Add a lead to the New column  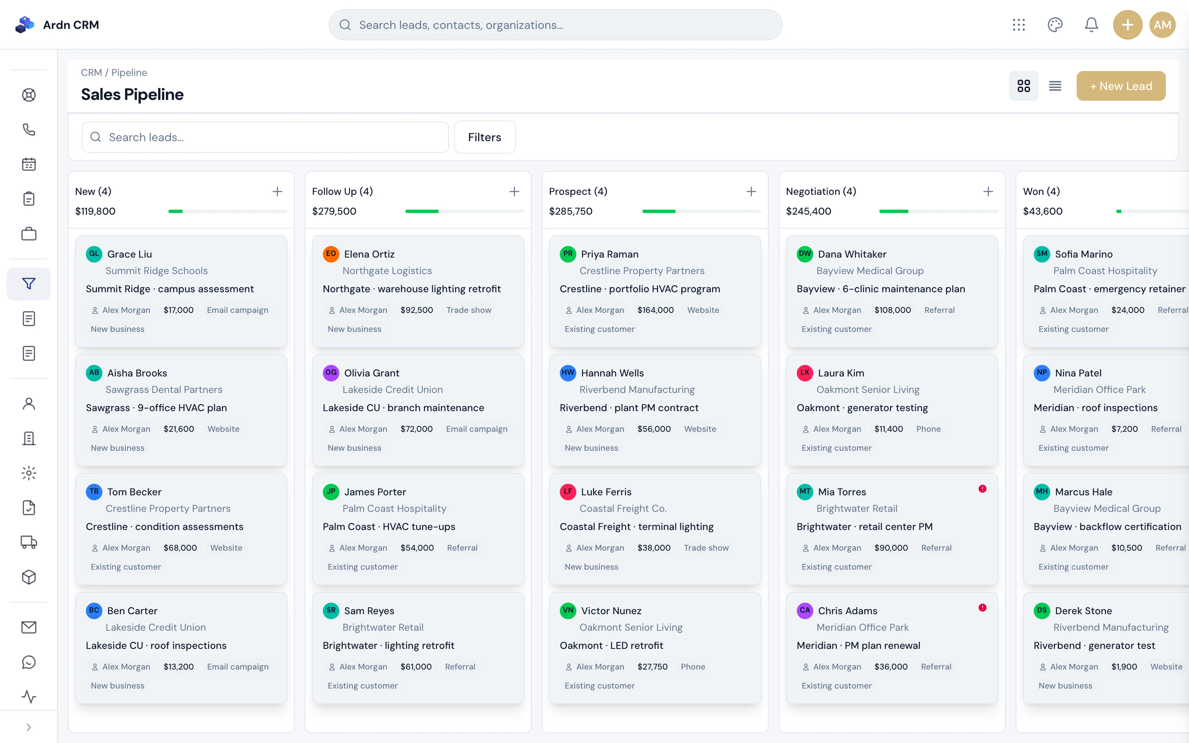coord(277,192)
